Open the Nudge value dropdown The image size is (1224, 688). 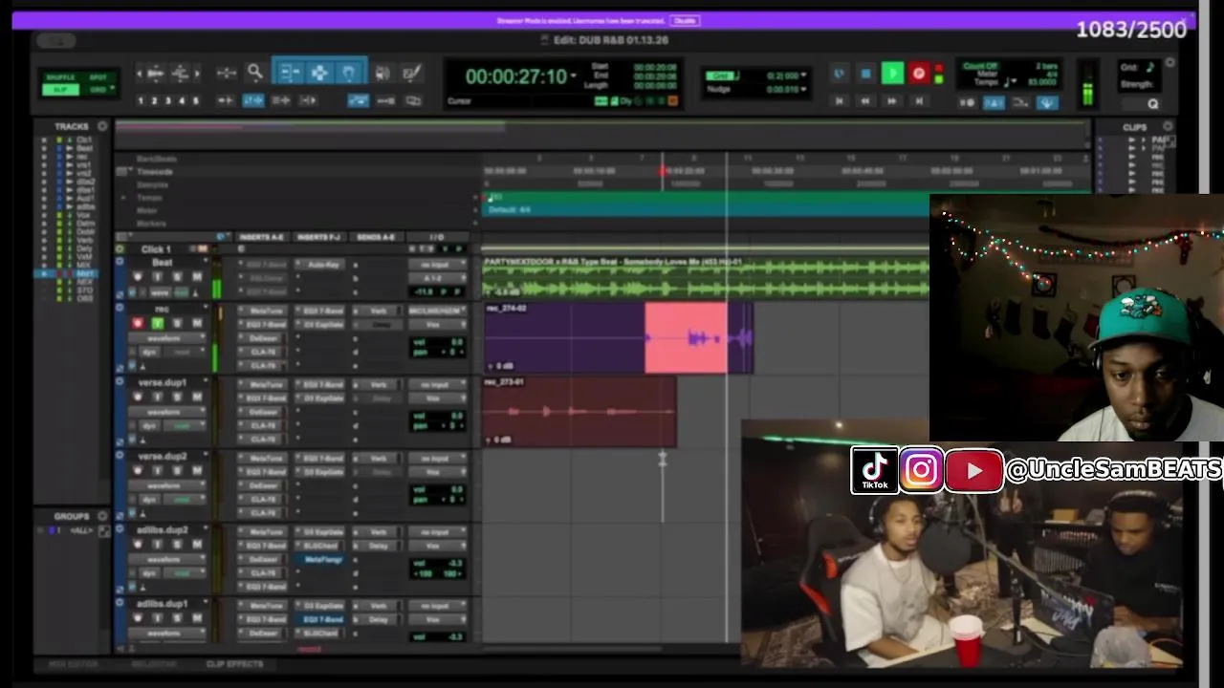(x=803, y=89)
